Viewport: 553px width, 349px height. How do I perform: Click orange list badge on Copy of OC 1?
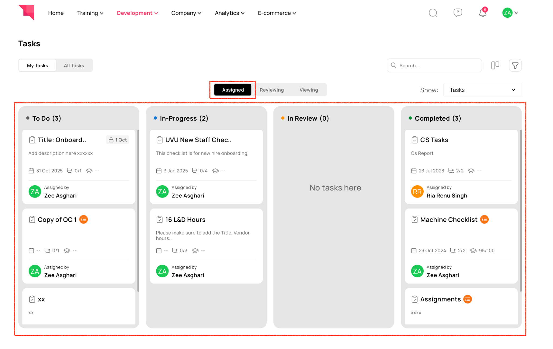(84, 219)
